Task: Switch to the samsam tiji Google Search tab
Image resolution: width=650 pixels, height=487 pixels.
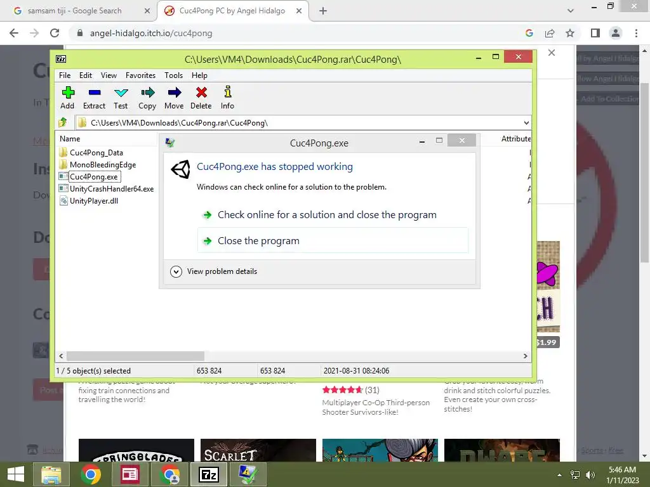Action: 75,11
